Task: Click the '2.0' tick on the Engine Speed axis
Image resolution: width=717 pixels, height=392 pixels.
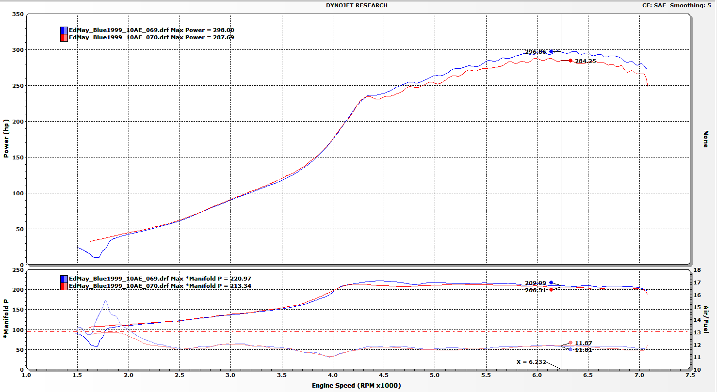Action: click(x=129, y=375)
